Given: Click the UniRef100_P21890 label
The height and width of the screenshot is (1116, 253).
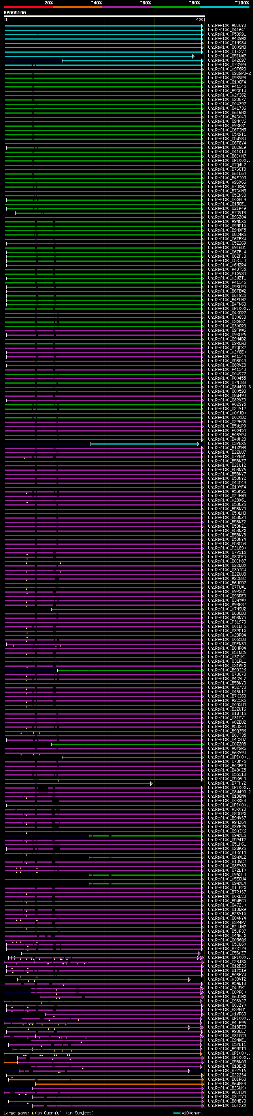Looking at the screenshot, I should tap(227, 548).
